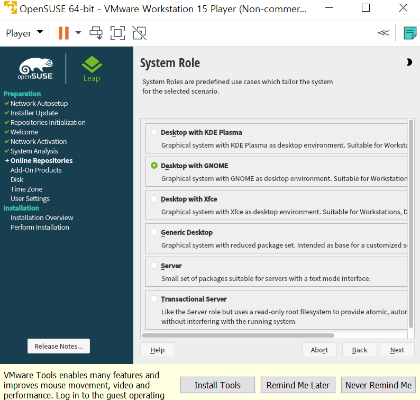Go Back to the previous step
This screenshot has height=400, width=420.
coord(360,350)
